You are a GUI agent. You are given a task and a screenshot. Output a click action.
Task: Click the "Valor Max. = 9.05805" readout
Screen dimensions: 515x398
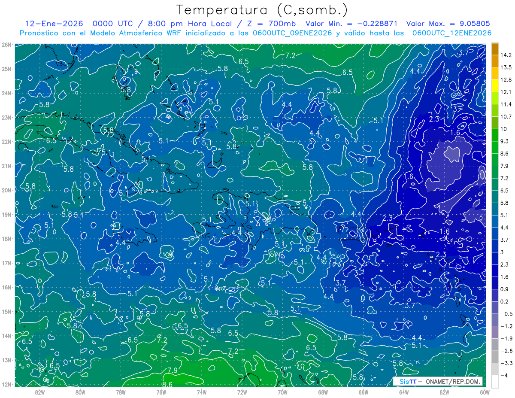tap(448, 24)
